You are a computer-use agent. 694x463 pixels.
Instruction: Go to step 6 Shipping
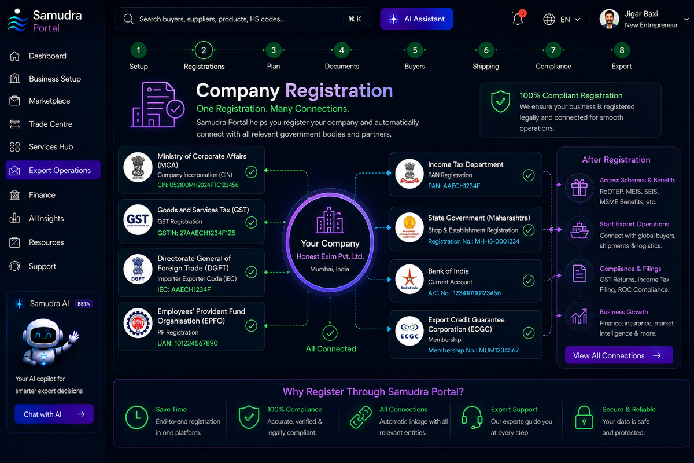(x=486, y=50)
